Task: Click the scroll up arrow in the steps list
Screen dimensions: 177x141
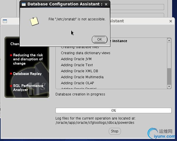Action: click(x=169, y=40)
